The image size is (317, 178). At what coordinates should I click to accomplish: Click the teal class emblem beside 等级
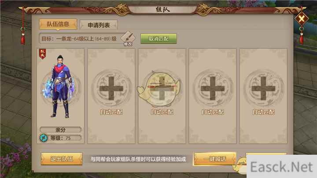tap(44, 138)
